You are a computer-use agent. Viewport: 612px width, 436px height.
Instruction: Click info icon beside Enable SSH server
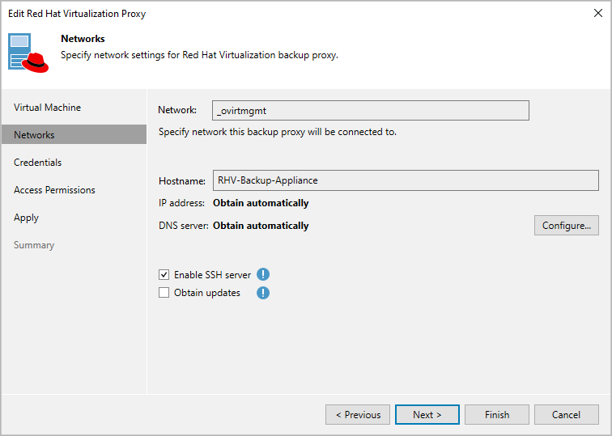click(x=263, y=274)
